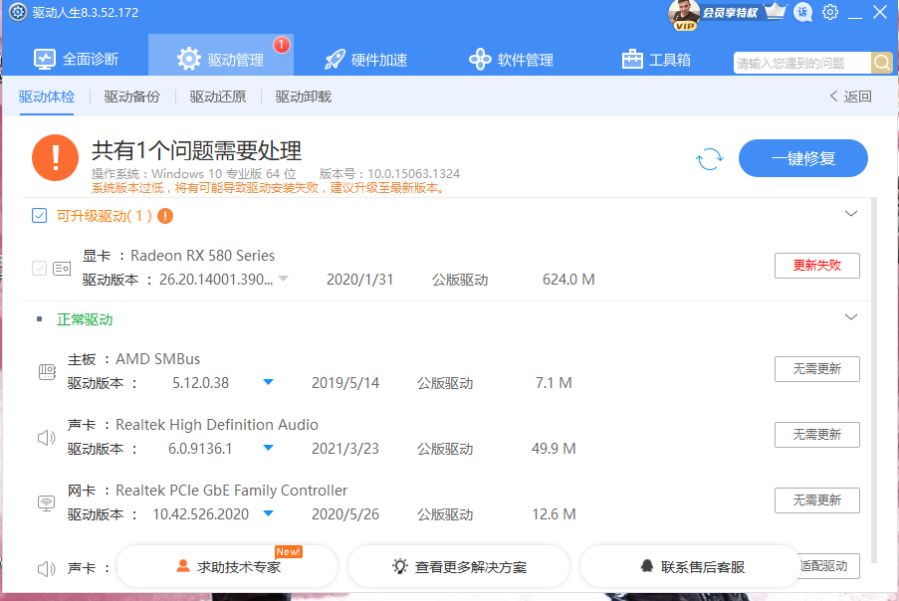This screenshot has height=601, width=899.
Task: Open the settings gear in title bar
Action: (829, 12)
